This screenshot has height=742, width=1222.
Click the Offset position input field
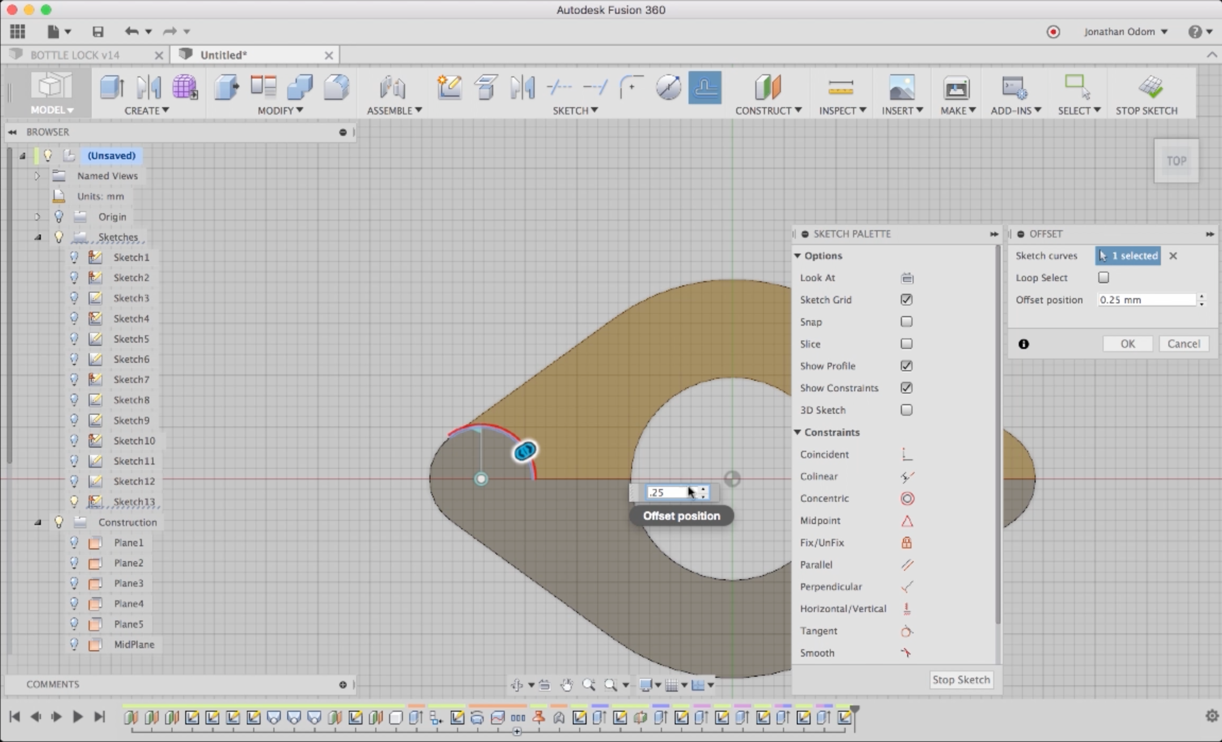[x=1146, y=300]
